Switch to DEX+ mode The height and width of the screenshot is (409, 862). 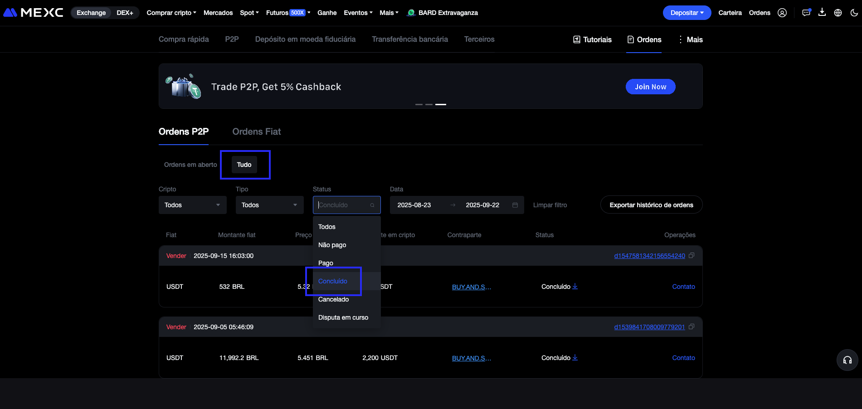[125, 13]
